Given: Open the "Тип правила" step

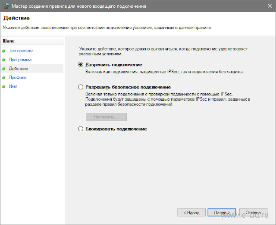Looking at the screenshot, I should pos(21,51).
